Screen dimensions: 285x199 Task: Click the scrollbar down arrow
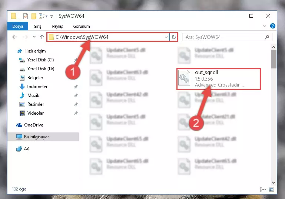274,182
